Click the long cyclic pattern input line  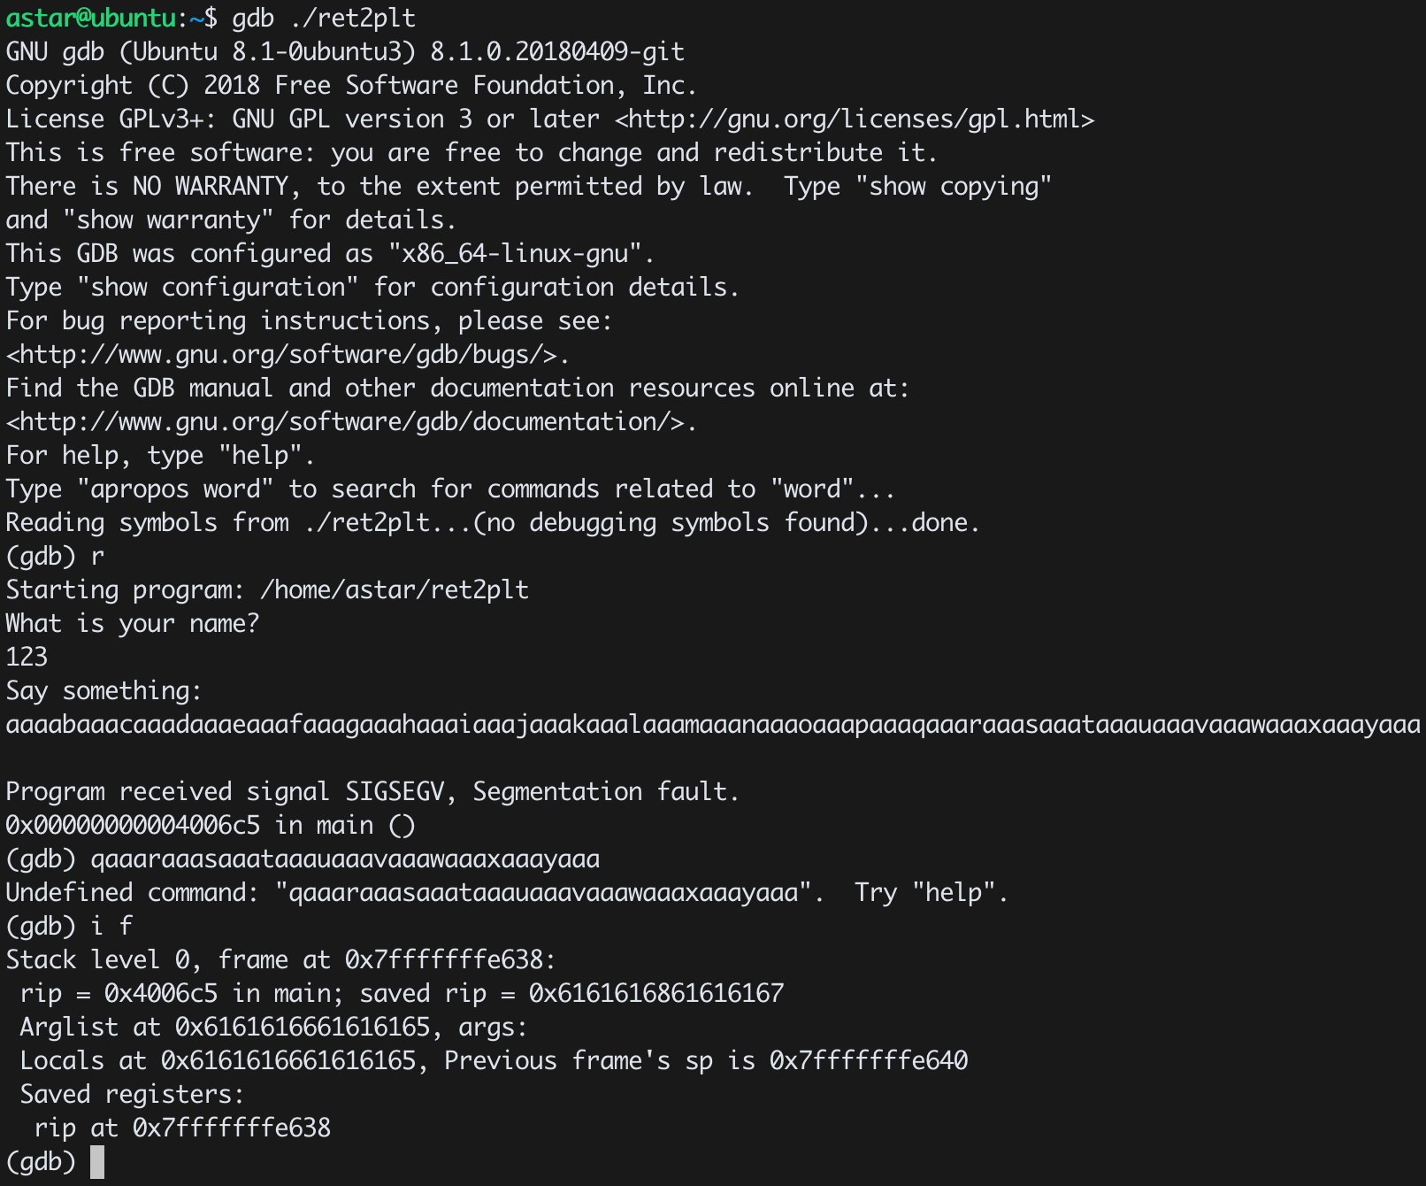point(713,725)
